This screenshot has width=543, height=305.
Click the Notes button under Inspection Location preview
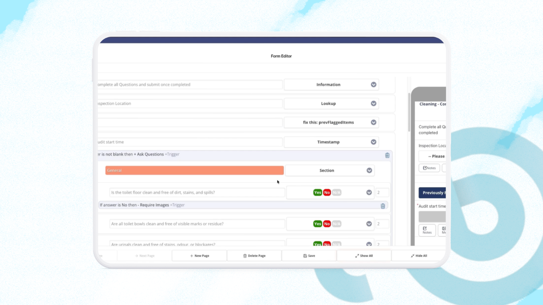point(429,168)
